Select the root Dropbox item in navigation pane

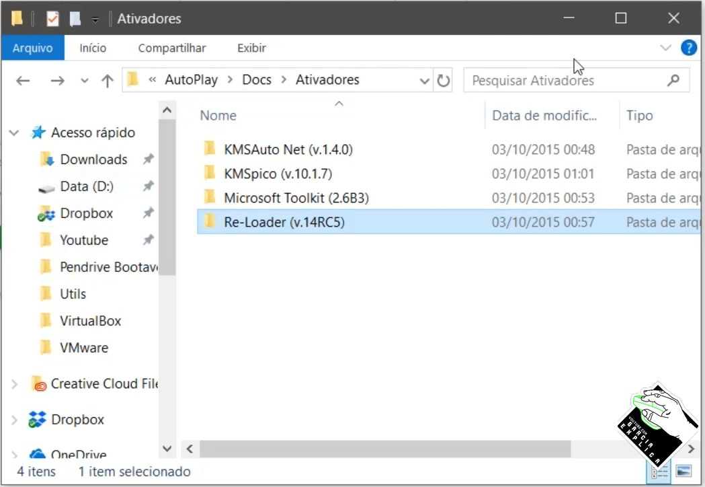77,420
